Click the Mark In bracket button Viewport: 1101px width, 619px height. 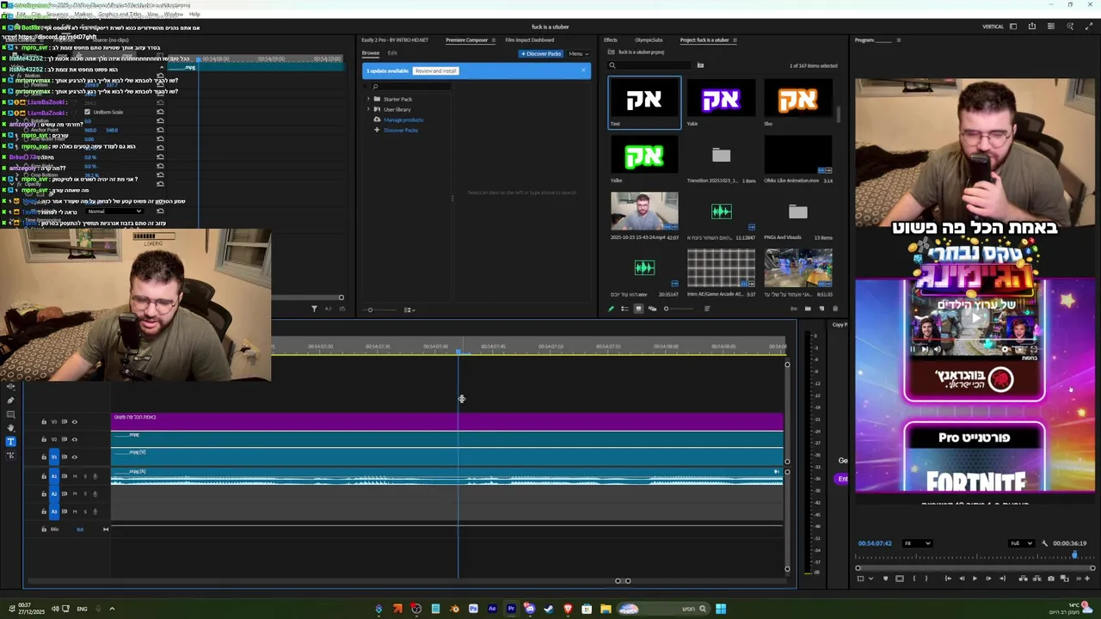(x=914, y=579)
